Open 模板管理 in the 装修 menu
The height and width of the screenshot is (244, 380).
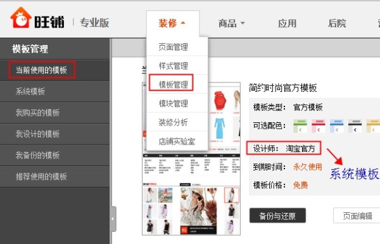click(x=173, y=84)
